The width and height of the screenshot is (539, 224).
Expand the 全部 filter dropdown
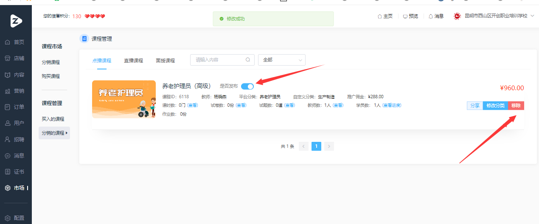click(x=282, y=60)
